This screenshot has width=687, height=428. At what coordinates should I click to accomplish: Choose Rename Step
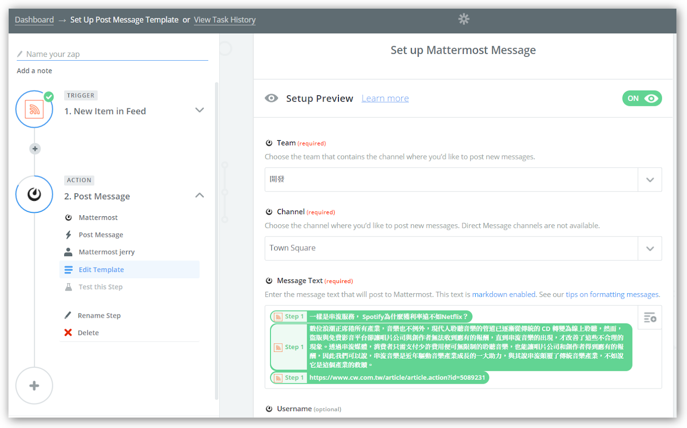point(99,315)
